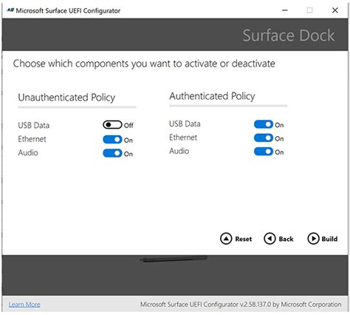
Task: Minimize the UEFI Configurator window
Action: [x=285, y=10]
